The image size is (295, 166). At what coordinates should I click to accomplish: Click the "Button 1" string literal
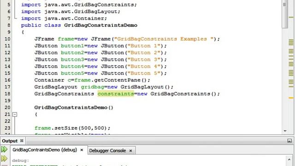coord(144,46)
